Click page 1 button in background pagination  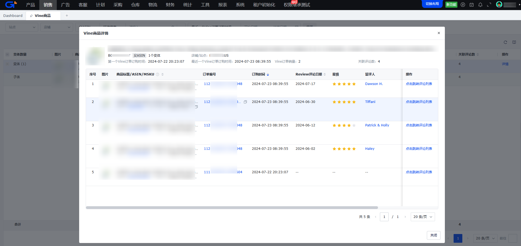(458, 238)
